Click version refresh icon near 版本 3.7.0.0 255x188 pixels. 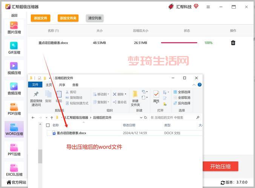pos(223,183)
